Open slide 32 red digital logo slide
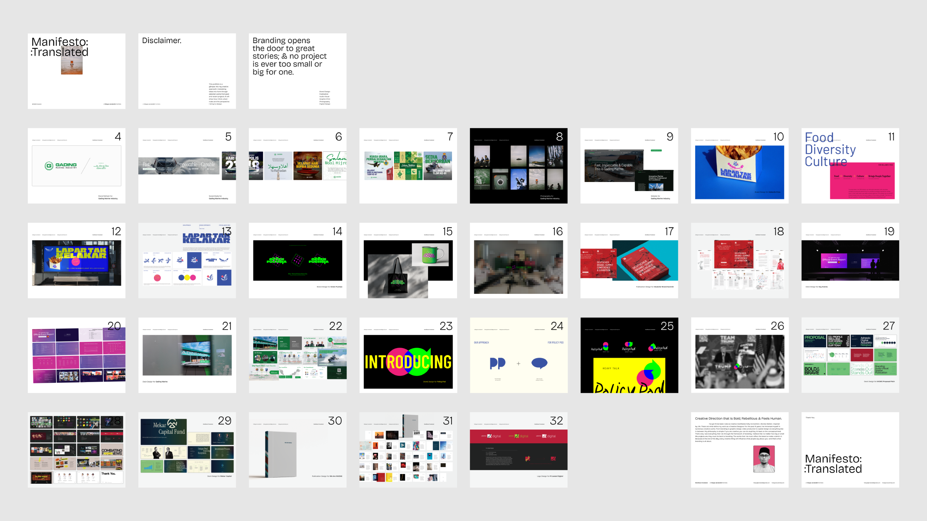927x521 pixels. (x=518, y=450)
